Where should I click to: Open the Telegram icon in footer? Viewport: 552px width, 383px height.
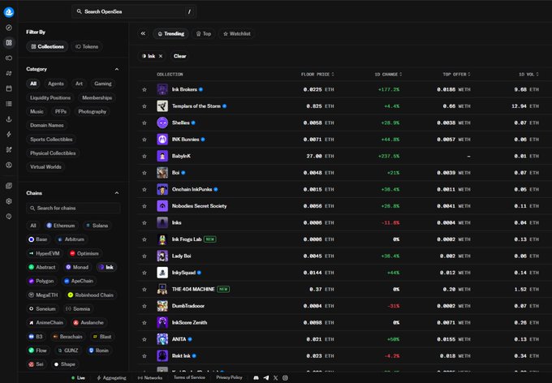pyautogui.click(x=266, y=377)
